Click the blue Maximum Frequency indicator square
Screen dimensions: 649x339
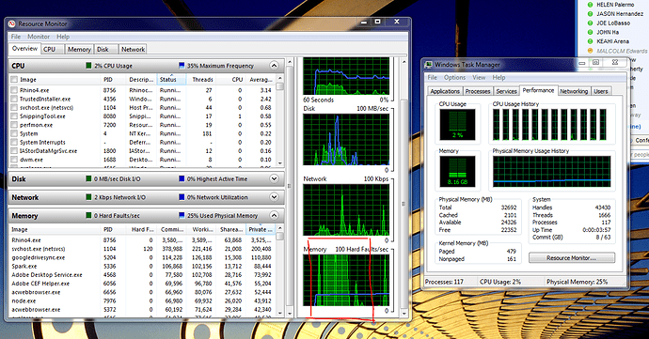(182, 66)
